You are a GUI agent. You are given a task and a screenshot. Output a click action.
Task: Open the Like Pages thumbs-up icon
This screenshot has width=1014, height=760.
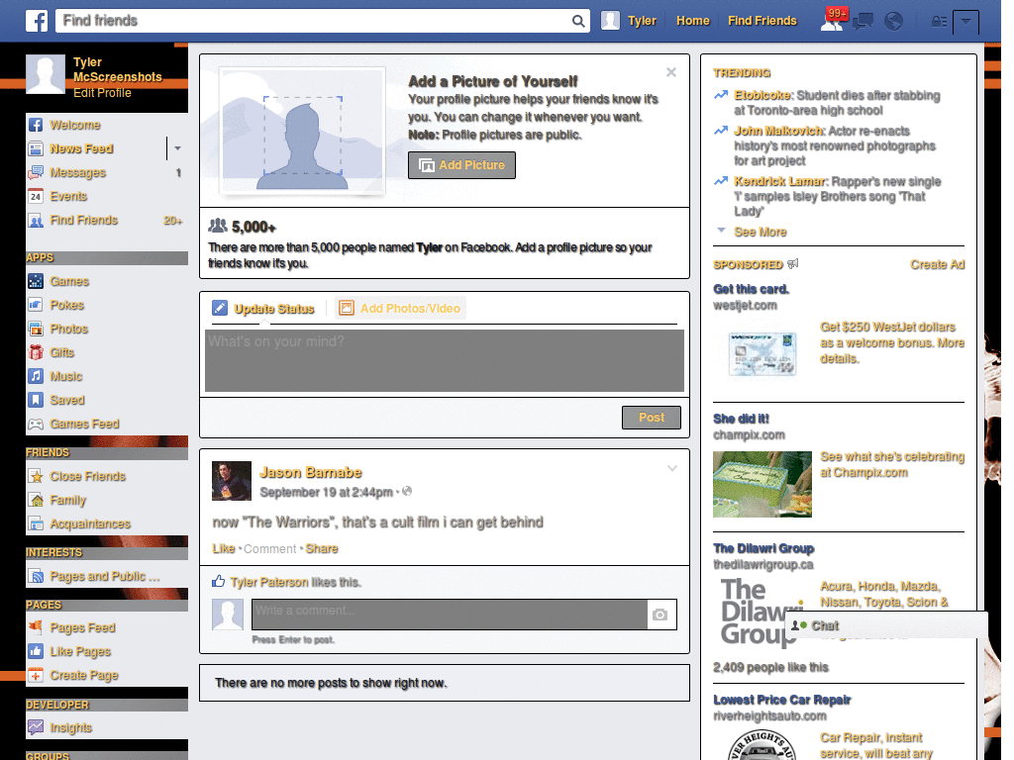click(36, 651)
